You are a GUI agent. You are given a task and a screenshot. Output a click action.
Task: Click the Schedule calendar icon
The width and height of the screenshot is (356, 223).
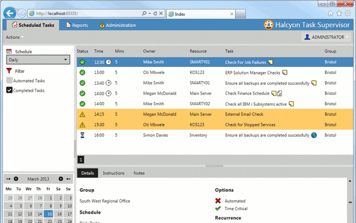tap(9, 51)
